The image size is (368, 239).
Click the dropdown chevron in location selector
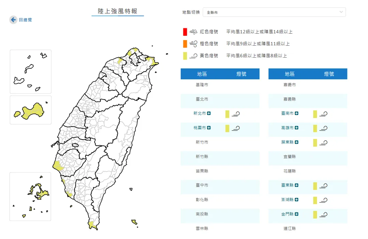click(x=341, y=12)
